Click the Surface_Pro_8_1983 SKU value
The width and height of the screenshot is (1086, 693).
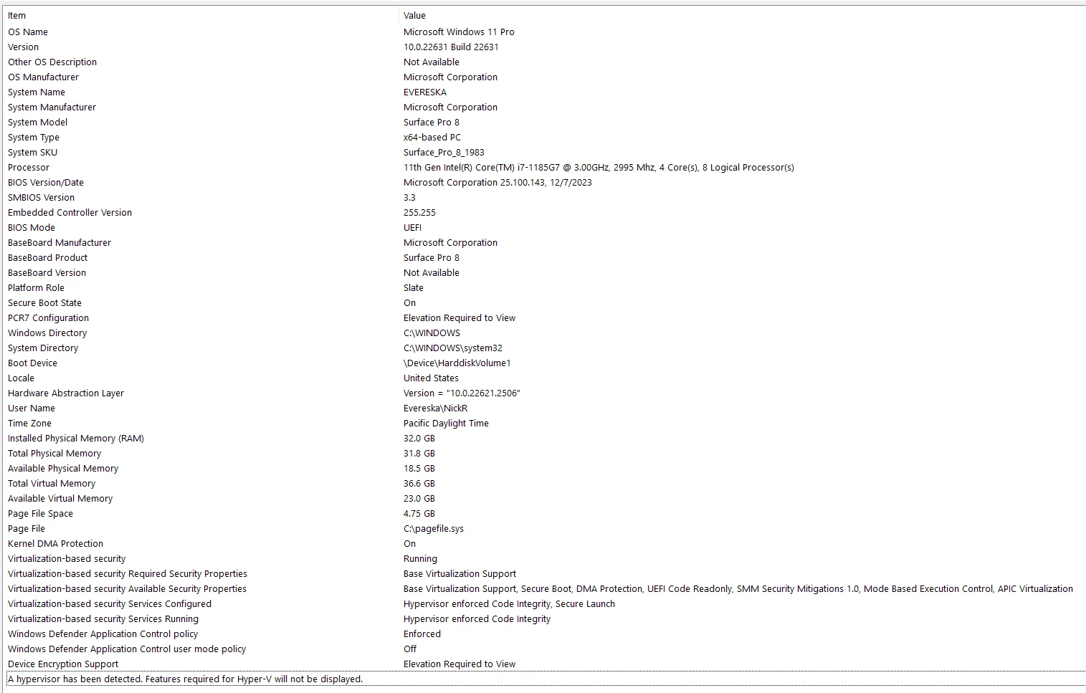[444, 152]
